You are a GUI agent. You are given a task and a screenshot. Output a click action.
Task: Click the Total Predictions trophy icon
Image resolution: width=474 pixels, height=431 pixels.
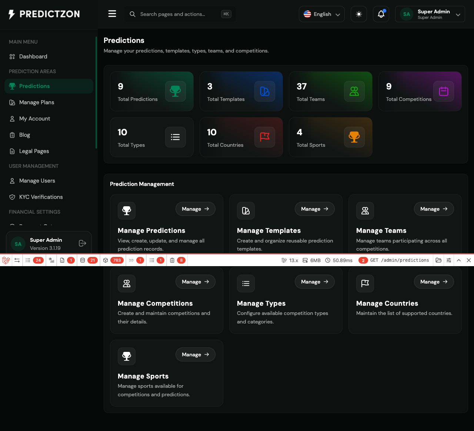[176, 91]
